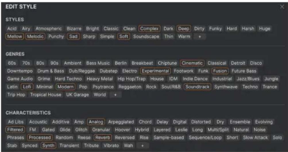Add the Huge style tag

click(265, 29)
